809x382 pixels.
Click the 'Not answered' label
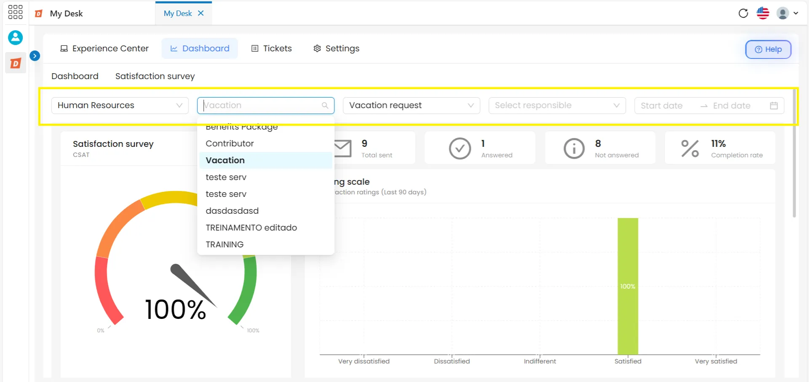click(617, 155)
